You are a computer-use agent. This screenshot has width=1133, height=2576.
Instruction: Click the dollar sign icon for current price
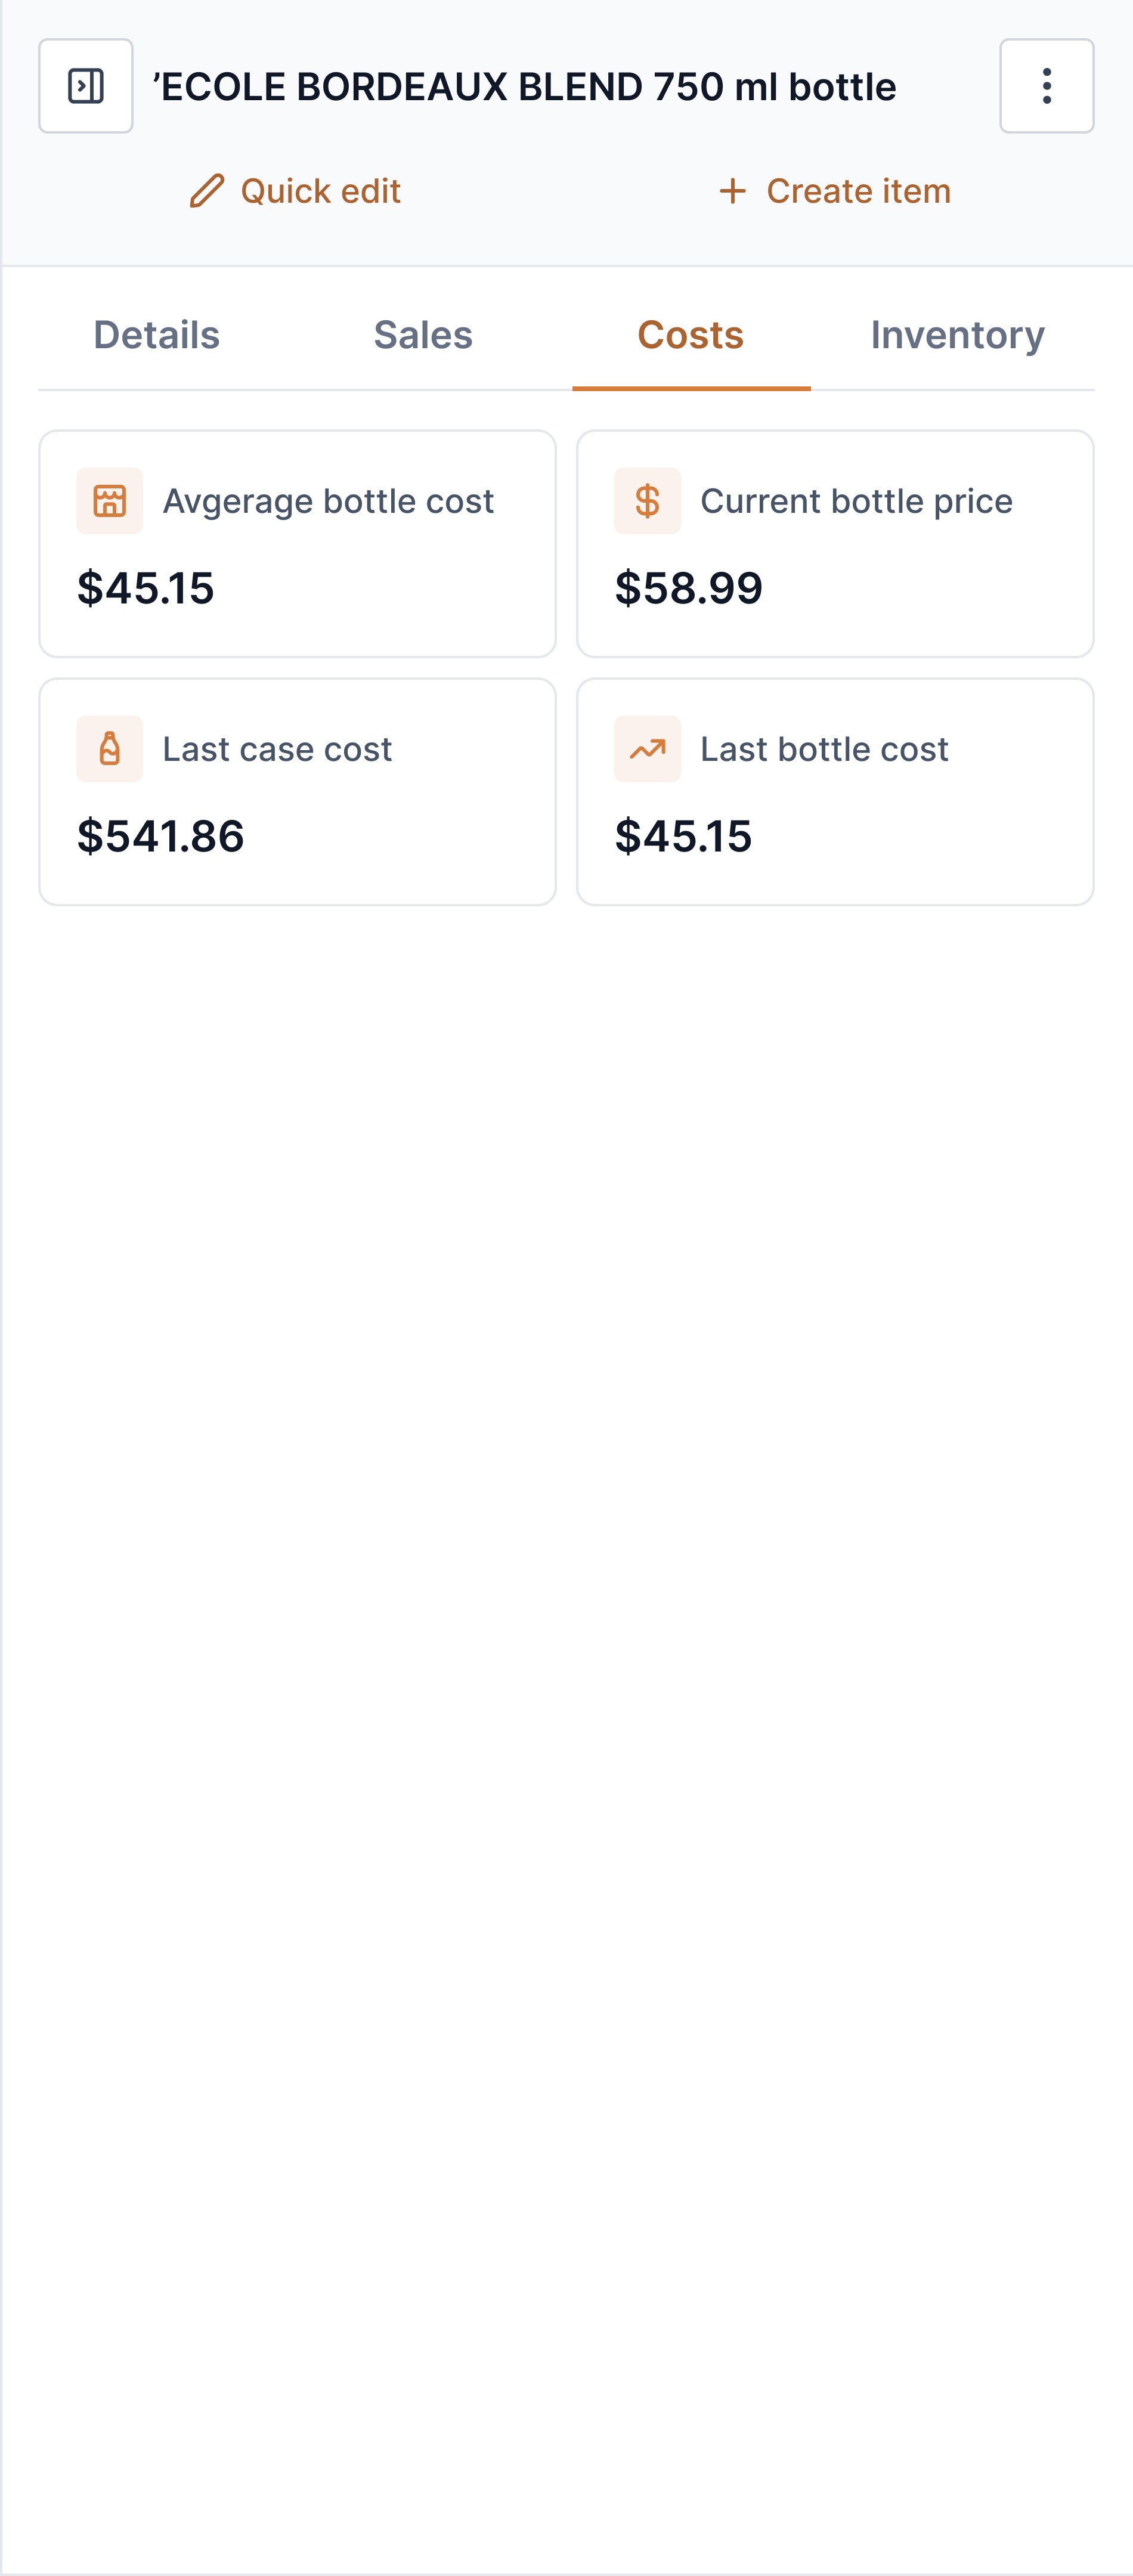pos(647,501)
